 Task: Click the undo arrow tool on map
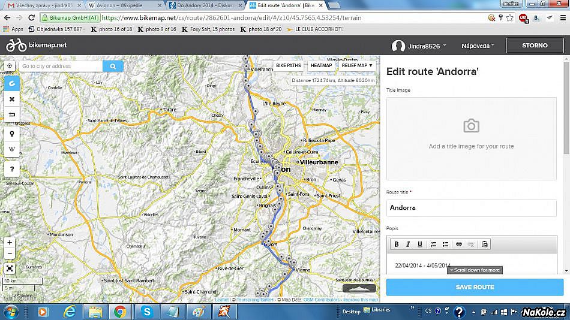pos(11,114)
